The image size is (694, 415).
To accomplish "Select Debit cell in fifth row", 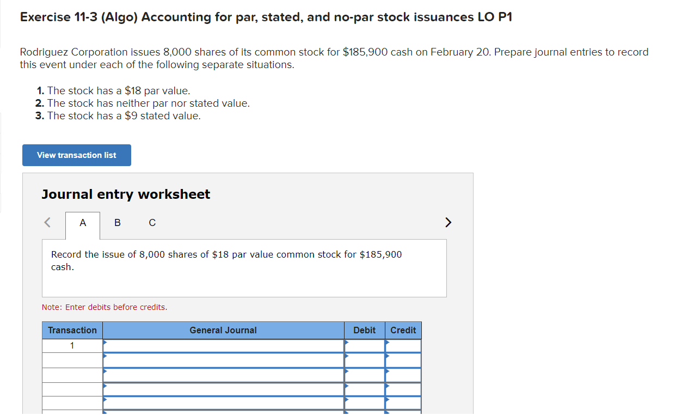I will (365, 403).
